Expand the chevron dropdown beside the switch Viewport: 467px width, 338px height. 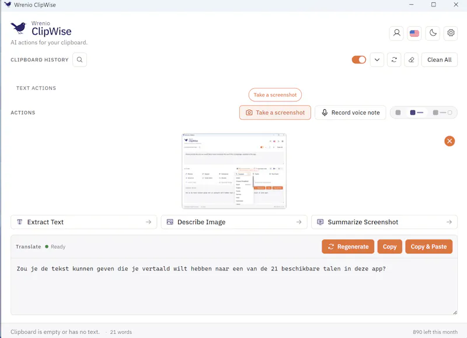(377, 60)
